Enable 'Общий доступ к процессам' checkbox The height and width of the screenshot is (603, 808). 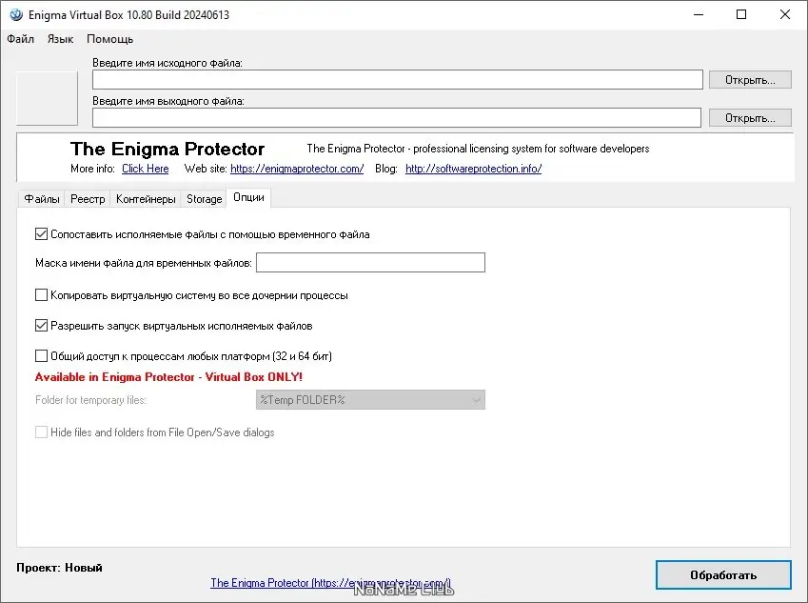click(41, 356)
